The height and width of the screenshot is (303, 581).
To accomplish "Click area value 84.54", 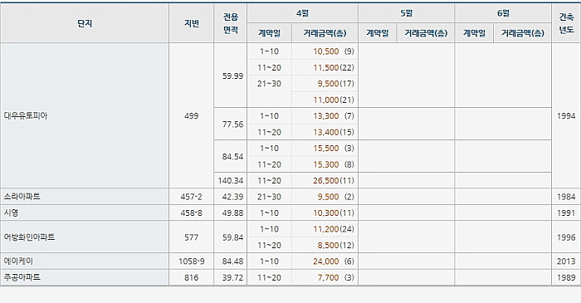I will coord(232,157).
